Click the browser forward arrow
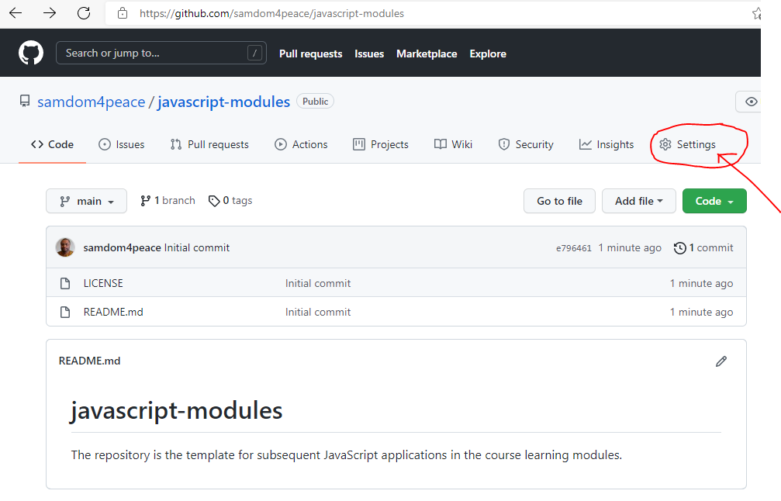The width and height of the screenshot is (781, 501). click(x=50, y=13)
